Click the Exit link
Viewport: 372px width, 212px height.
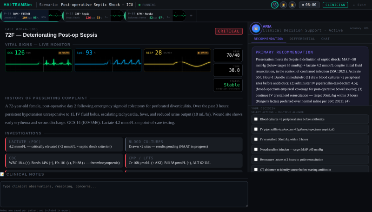[359, 5]
